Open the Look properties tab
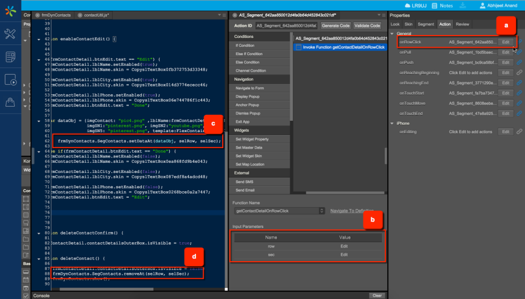This screenshot has width=525, height=299. tap(395, 24)
